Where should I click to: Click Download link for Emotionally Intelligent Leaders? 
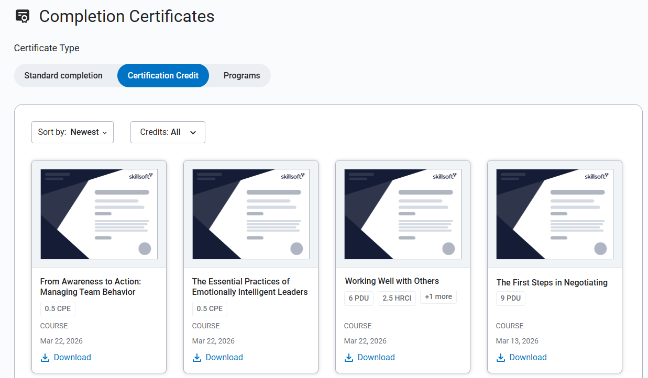(224, 358)
